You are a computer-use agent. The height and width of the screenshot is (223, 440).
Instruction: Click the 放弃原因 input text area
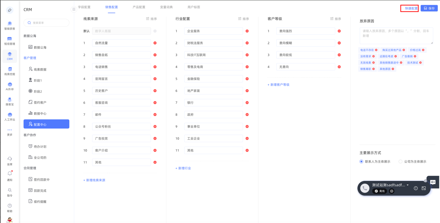click(x=396, y=36)
